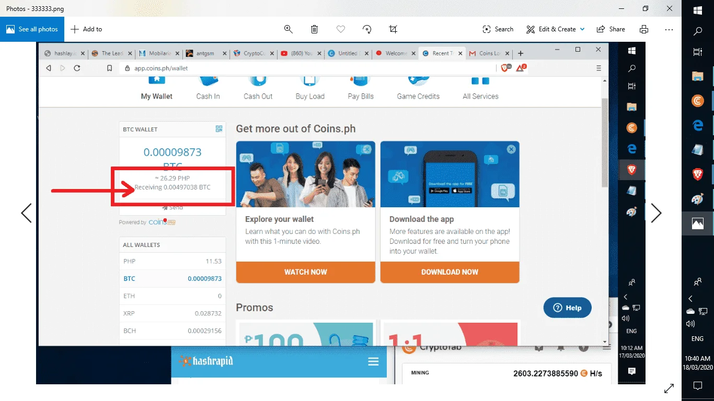Click the fullscreen diagonal arrows icon
The height and width of the screenshot is (401, 714).
(669, 388)
